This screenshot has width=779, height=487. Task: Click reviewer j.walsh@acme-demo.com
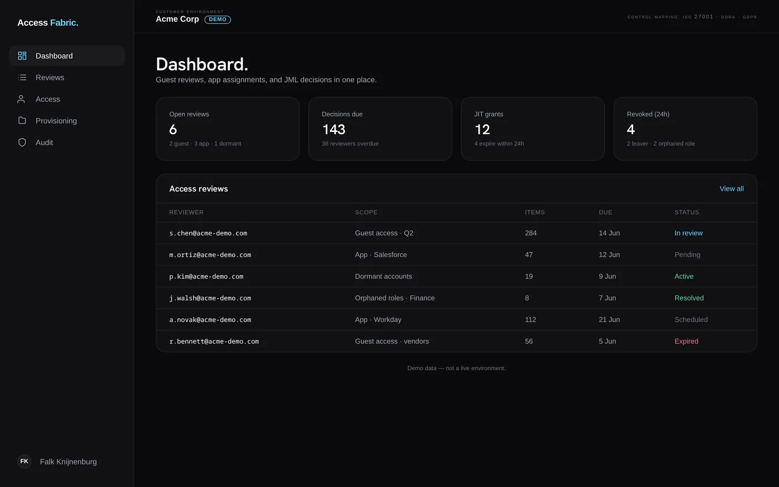(210, 298)
